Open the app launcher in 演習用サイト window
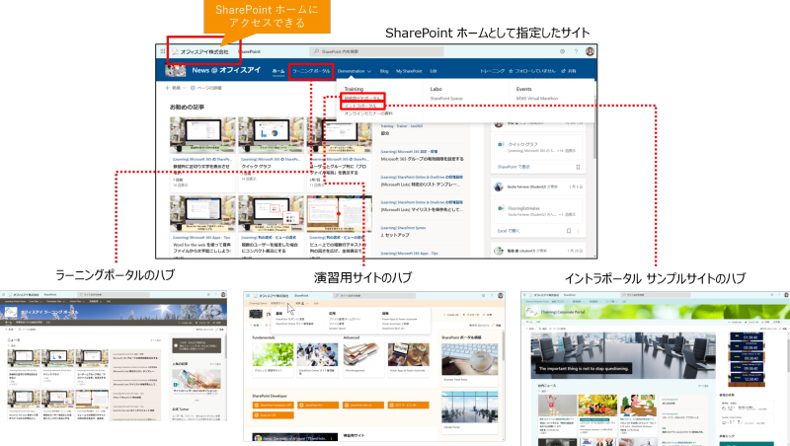 point(248,295)
